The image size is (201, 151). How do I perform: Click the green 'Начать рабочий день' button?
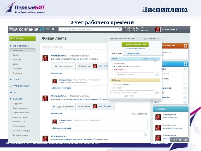(135, 44)
